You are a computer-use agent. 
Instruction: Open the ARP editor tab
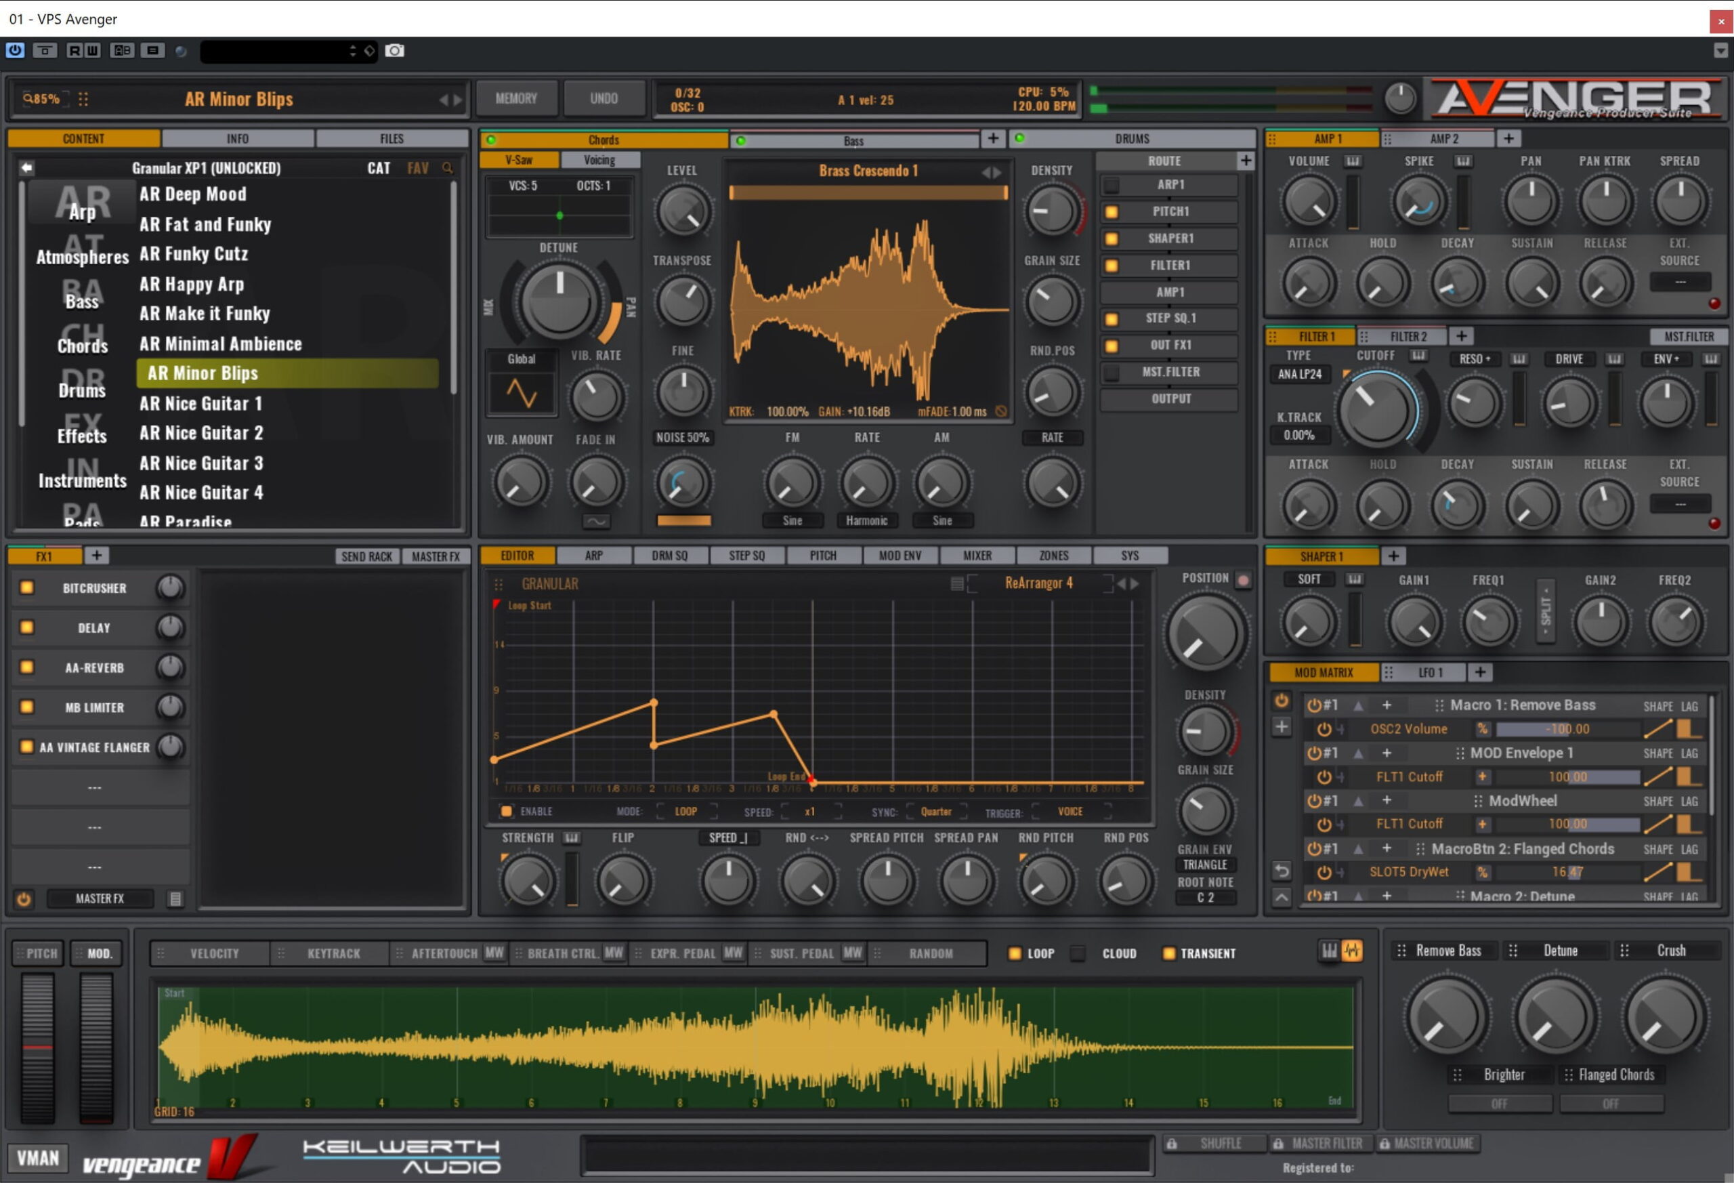pos(594,556)
